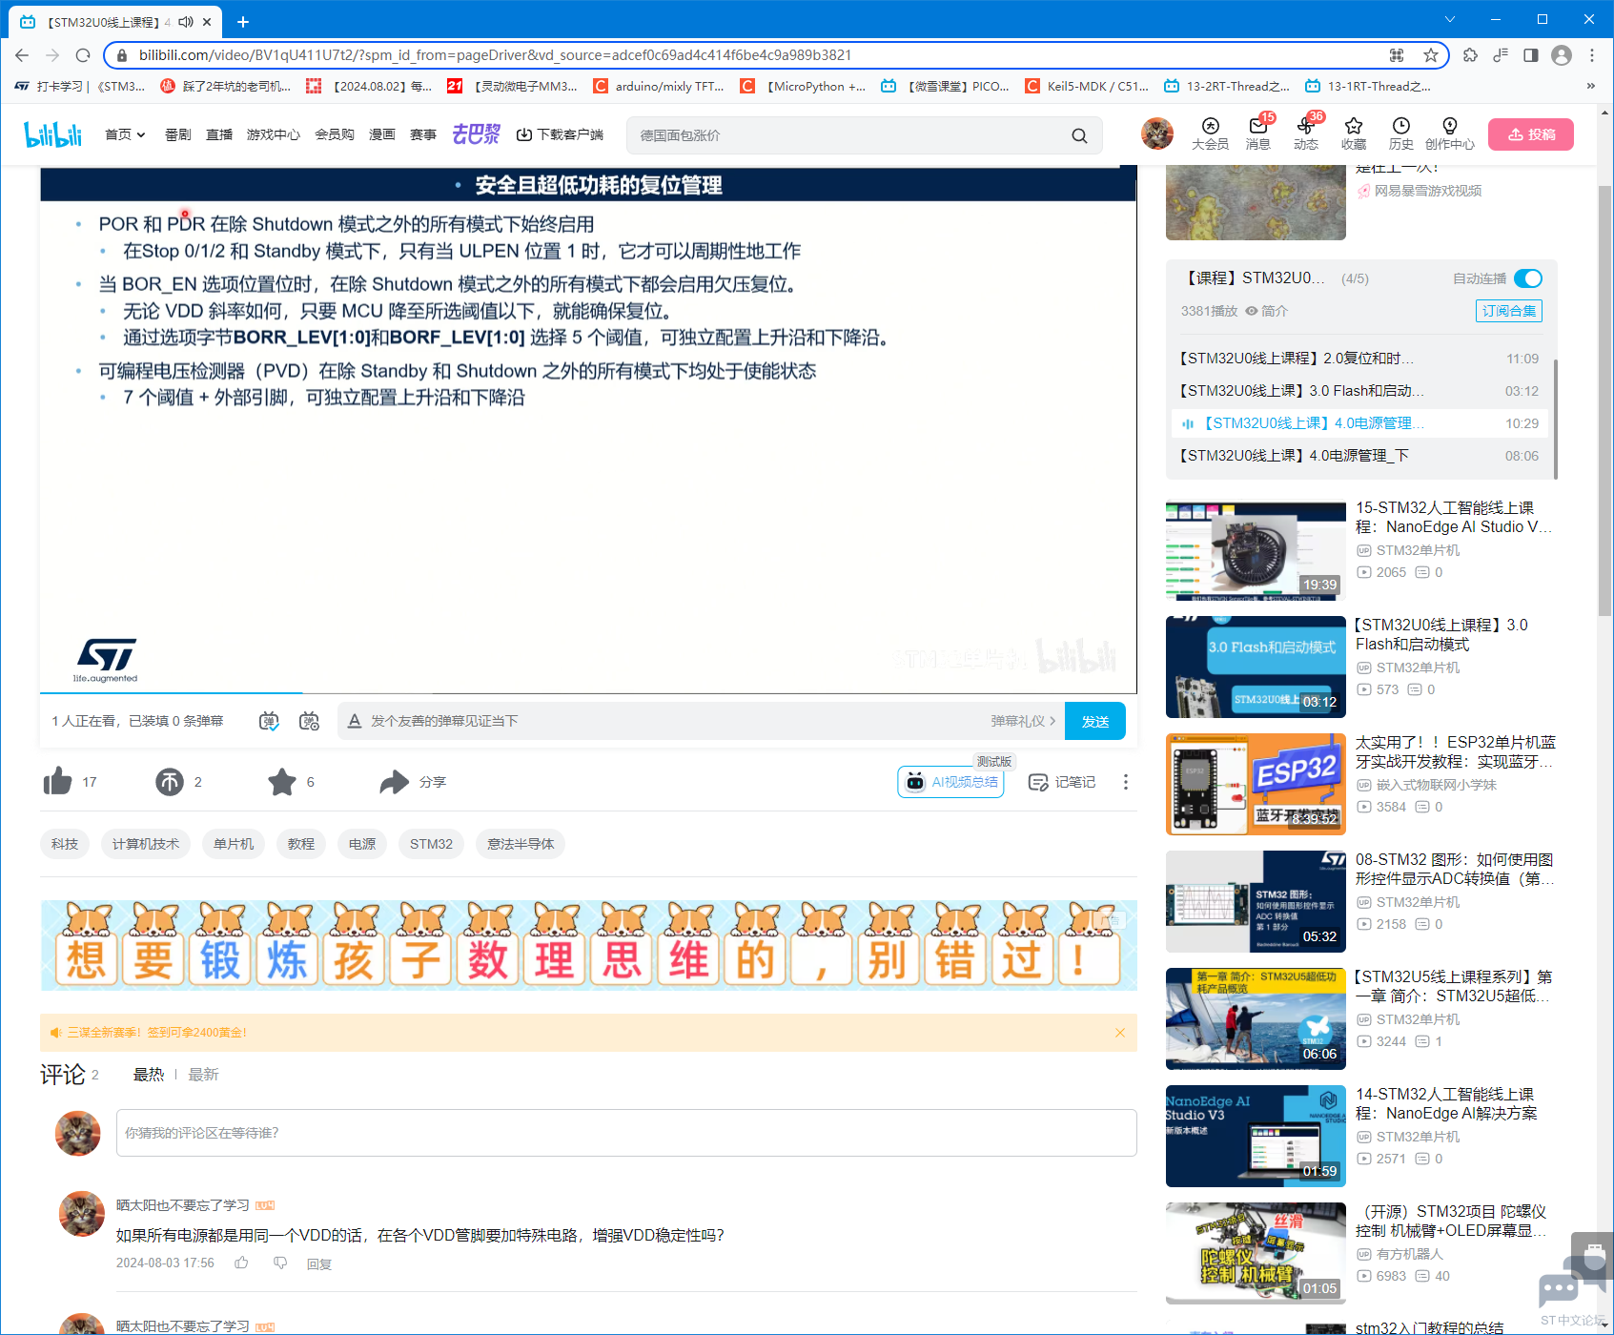The height and width of the screenshot is (1335, 1614).
Task: Open the NanoEdge AI Studio V3 thumbnail
Action: 1256,1136
